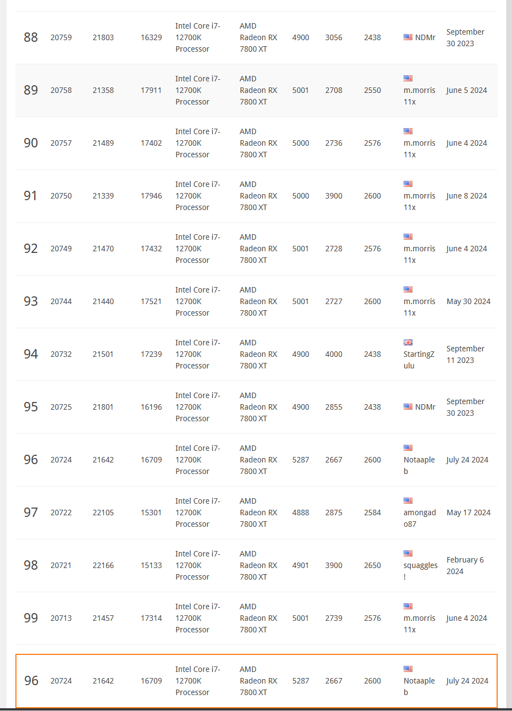
Task: Click the flag icon above squaggles!
Action: (x=408, y=553)
